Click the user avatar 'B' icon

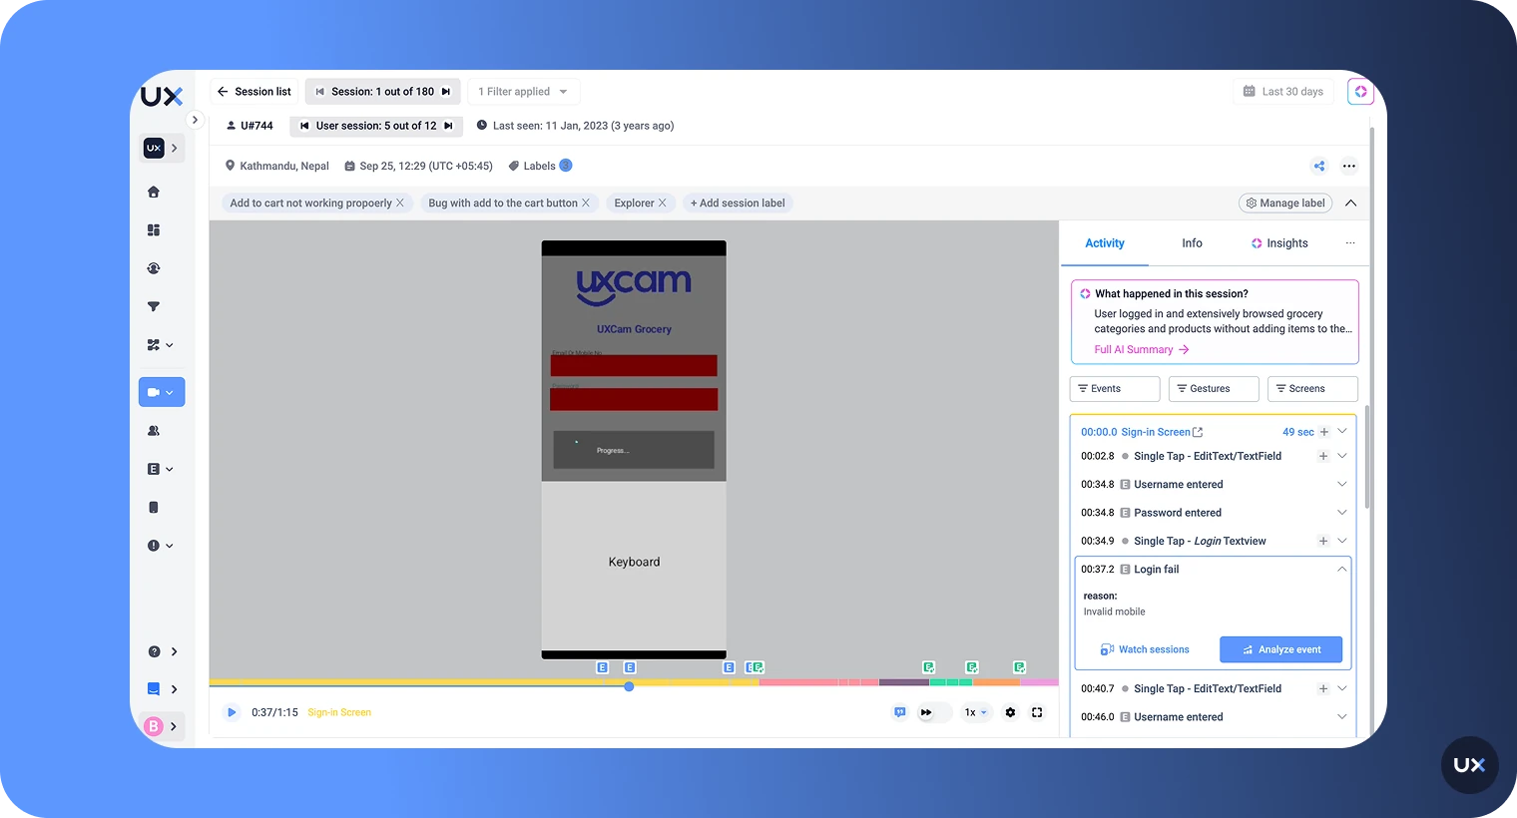pyautogui.click(x=154, y=726)
